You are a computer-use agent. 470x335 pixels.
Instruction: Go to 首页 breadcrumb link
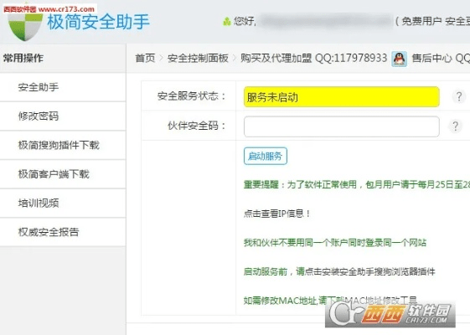click(x=145, y=58)
